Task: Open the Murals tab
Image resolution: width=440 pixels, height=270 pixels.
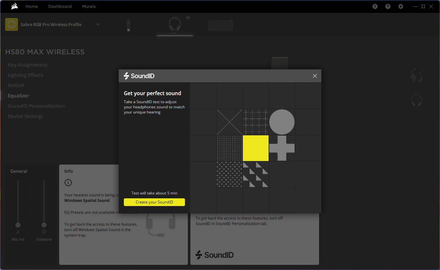Action: pyautogui.click(x=89, y=6)
